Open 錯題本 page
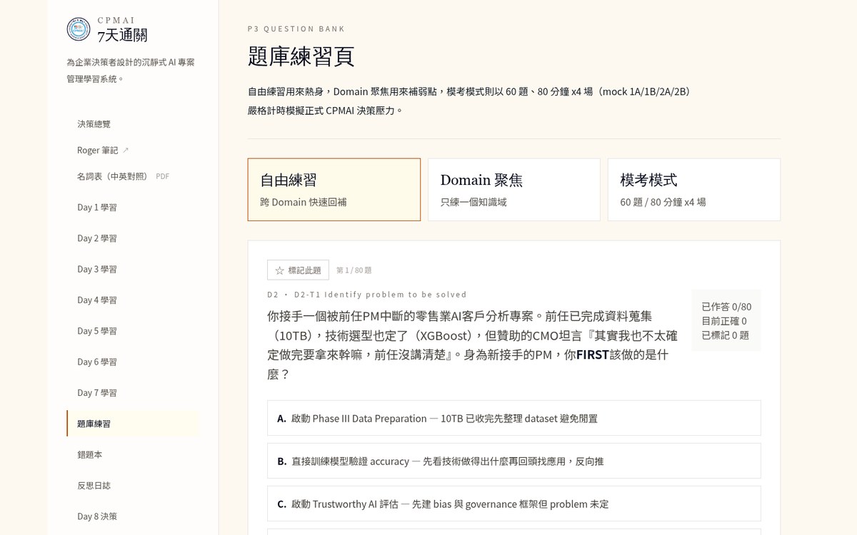857x535 pixels. (x=133, y=454)
